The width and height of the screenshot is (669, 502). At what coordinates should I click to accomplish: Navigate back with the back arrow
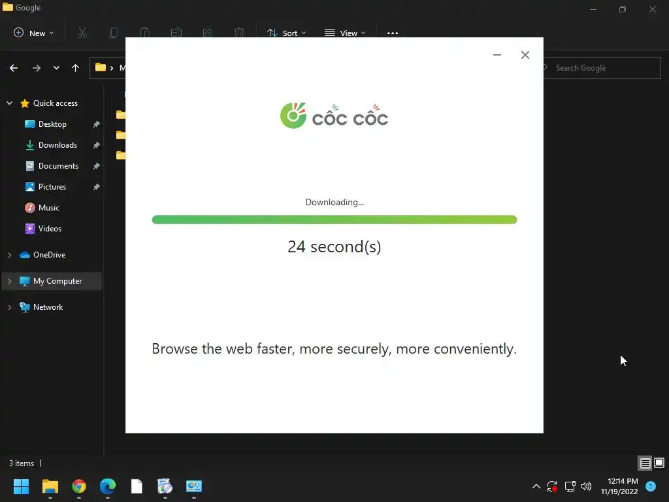pyautogui.click(x=14, y=68)
